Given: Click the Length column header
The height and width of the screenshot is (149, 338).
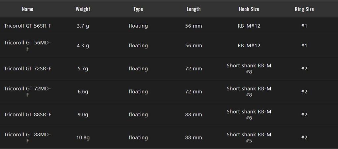Looking at the screenshot, I should click(x=193, y=9).
